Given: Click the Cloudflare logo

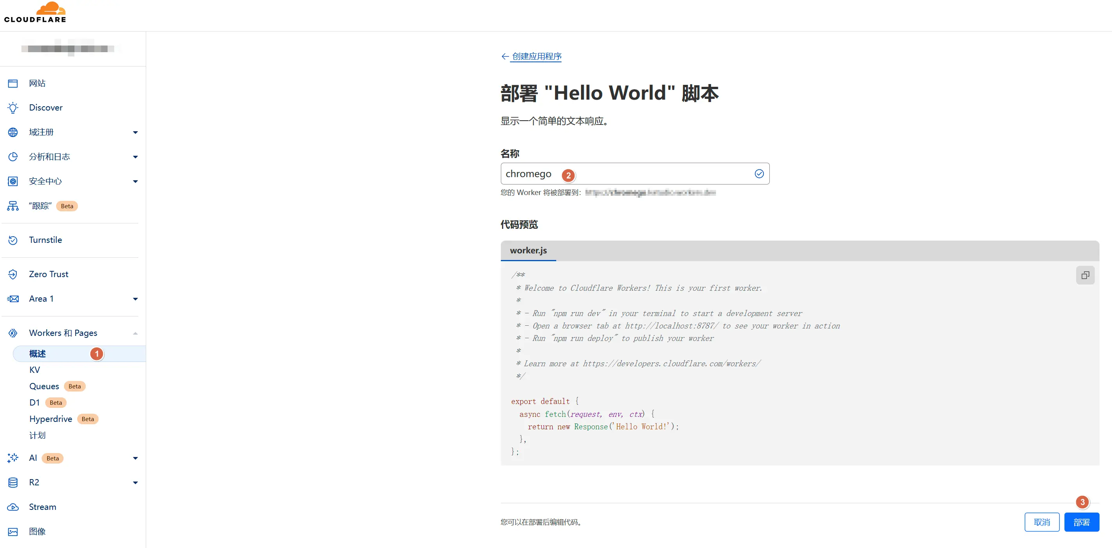Looking at the screenshot, I should (x=35, y=12).
